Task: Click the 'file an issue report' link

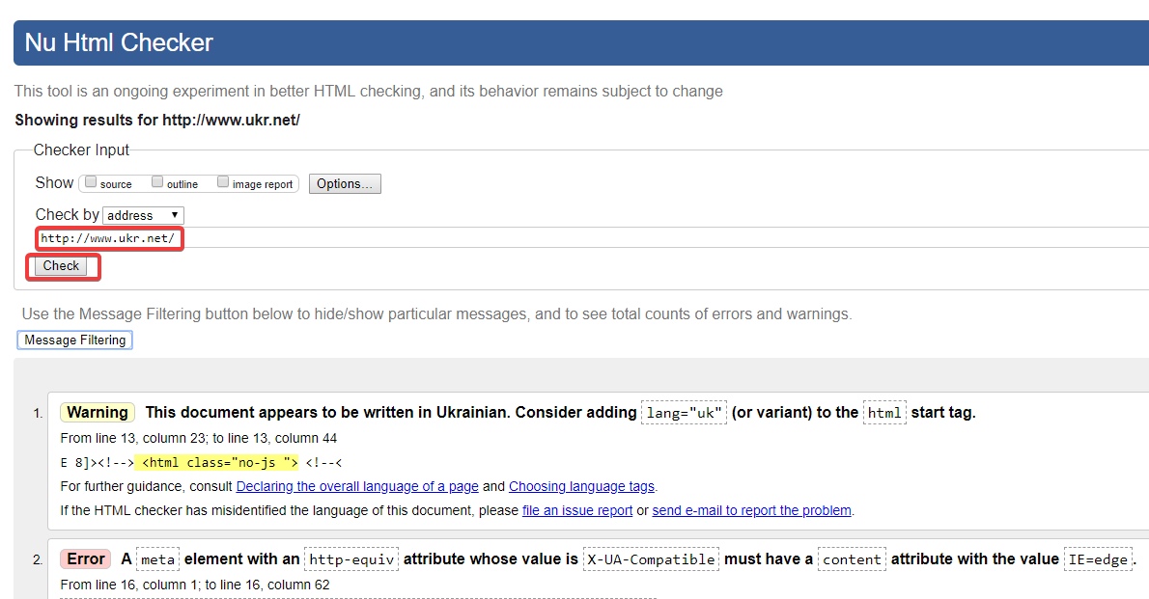Action: click(576, 510)
